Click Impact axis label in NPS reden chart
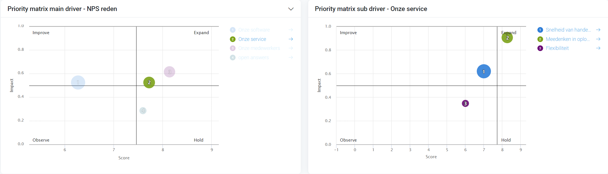 coord(12,85)
